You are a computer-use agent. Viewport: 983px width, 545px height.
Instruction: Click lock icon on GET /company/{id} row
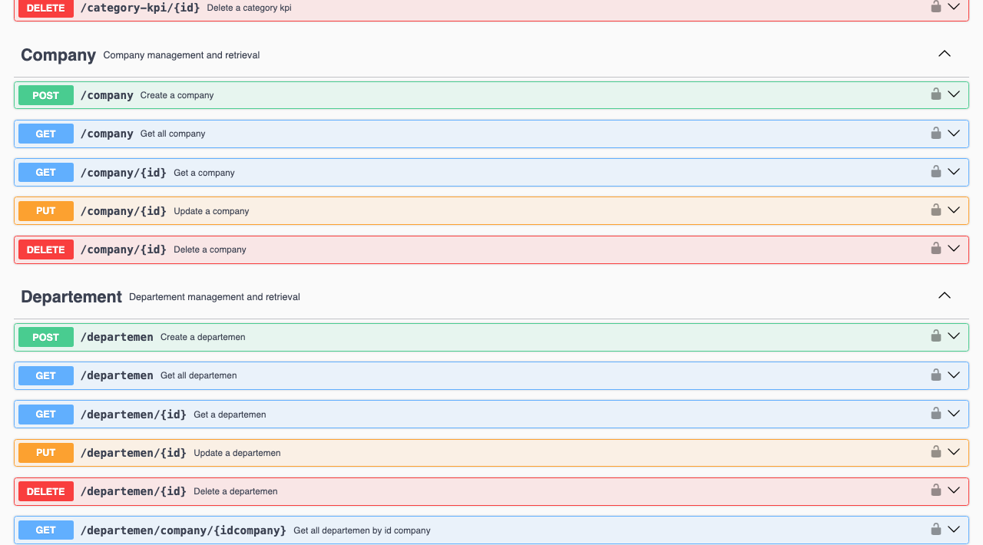(x=935, y=171)
